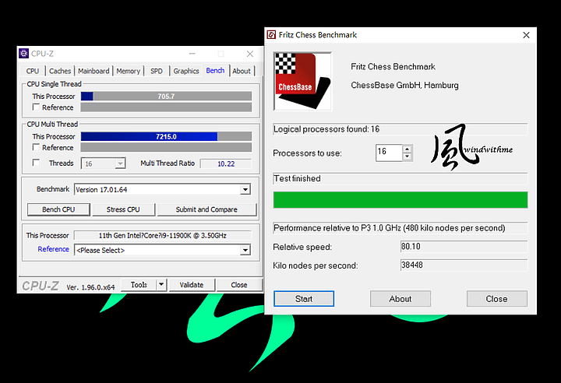Click the CPU-Z title bar app icon
The width and height of the screenshot is (561, 383).
tap(24, 54)
